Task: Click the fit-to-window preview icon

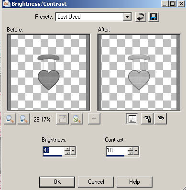Action: [63, 119]
